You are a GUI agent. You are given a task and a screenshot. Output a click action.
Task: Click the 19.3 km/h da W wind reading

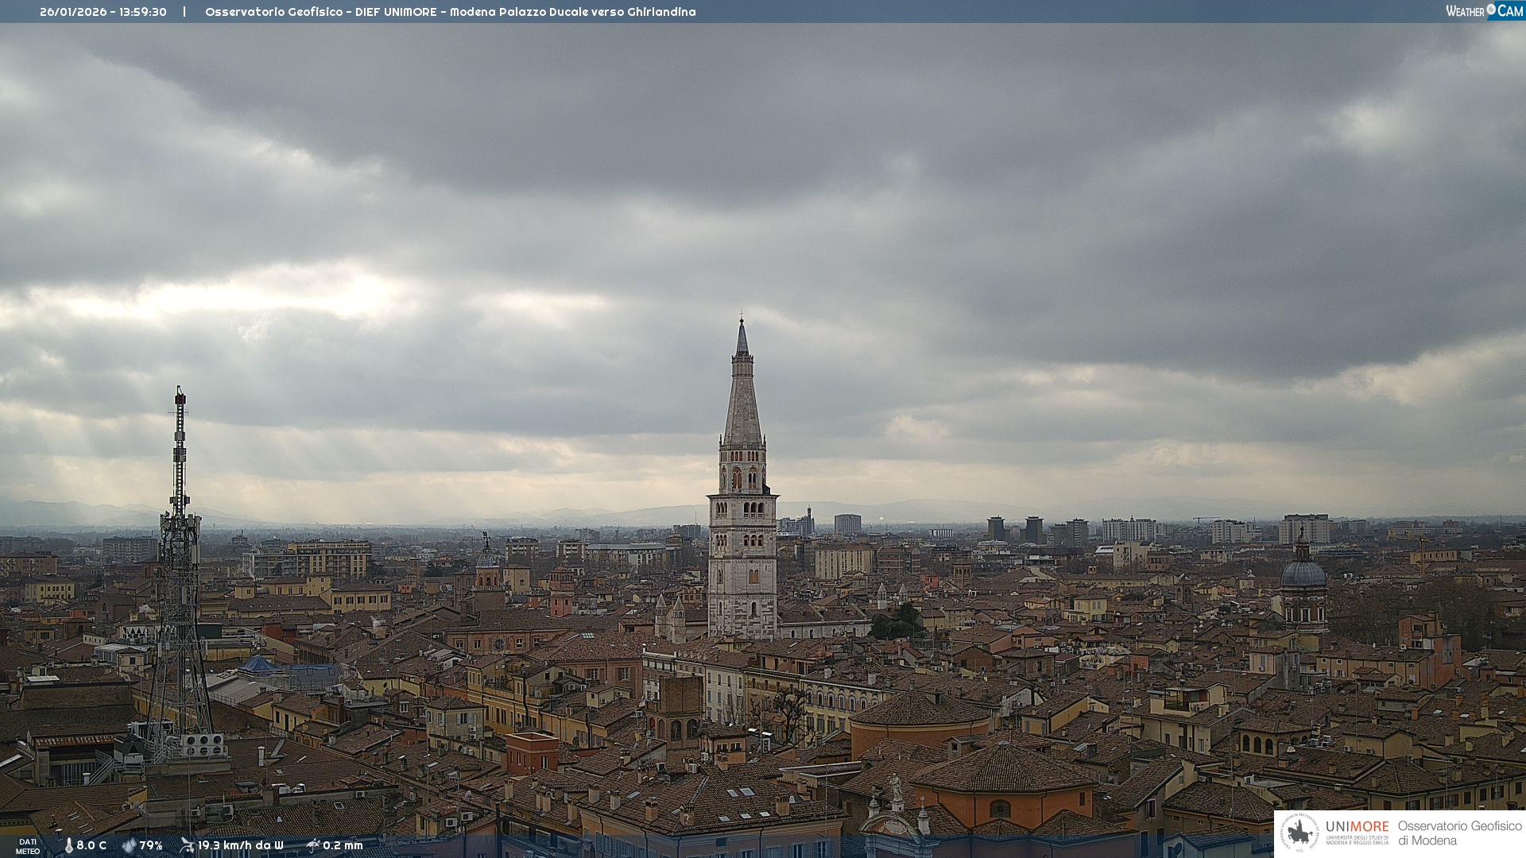(x=240, y=845)
